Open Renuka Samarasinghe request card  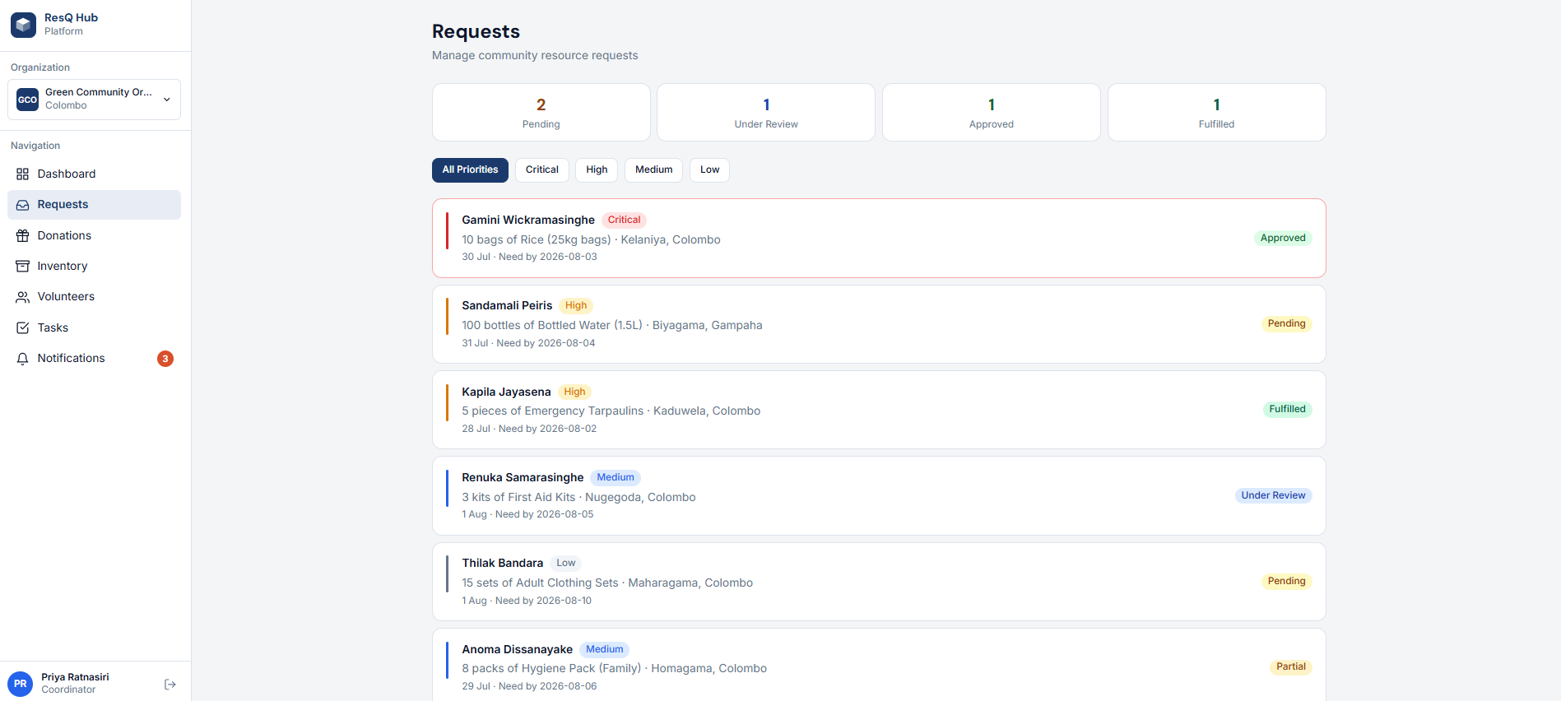click(x=879, y=496)
